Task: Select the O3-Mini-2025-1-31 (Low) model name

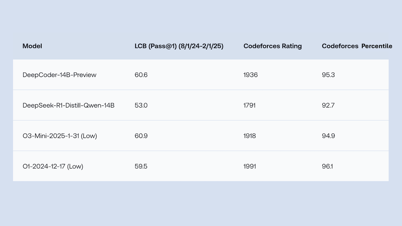Action: (60, 136)
